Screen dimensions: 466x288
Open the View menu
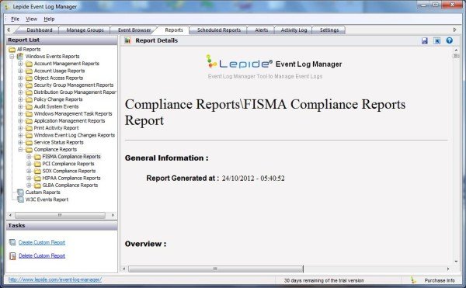tap(31, 19)
